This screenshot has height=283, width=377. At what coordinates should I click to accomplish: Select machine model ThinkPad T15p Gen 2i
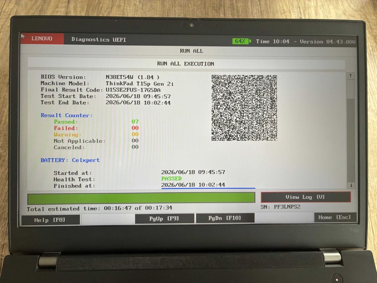139,84
